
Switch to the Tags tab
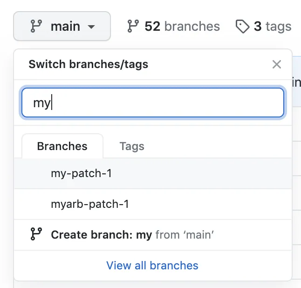[132, 146]
